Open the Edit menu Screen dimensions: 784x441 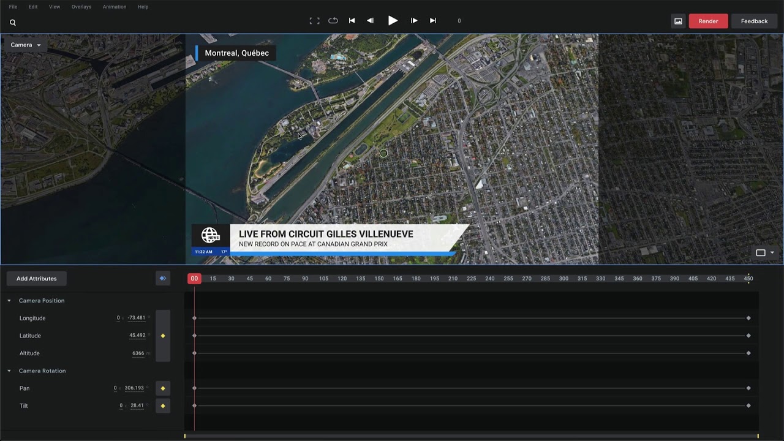pos(33,7)
